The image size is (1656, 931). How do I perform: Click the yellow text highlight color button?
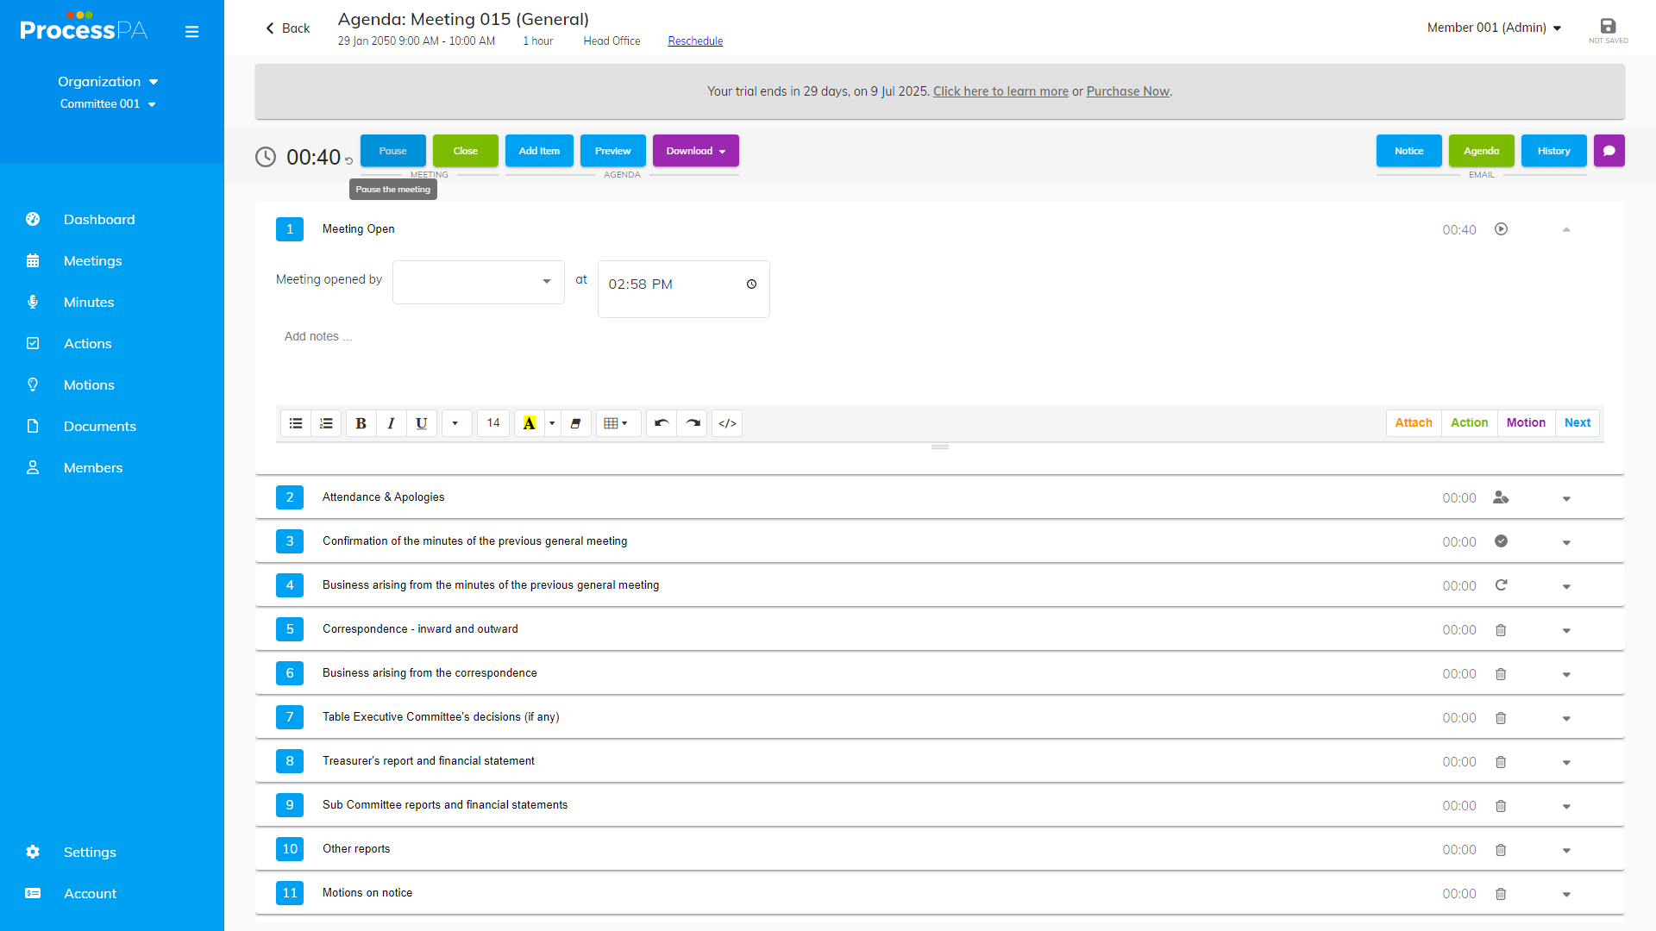(x=530, y=423)
